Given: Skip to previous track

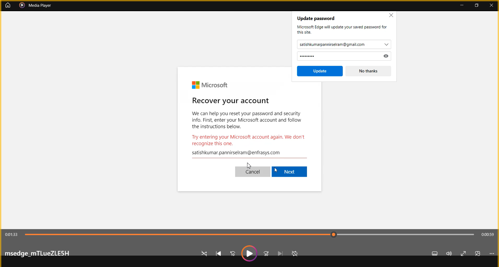Looking at the screenshot, I should point(219,254).
